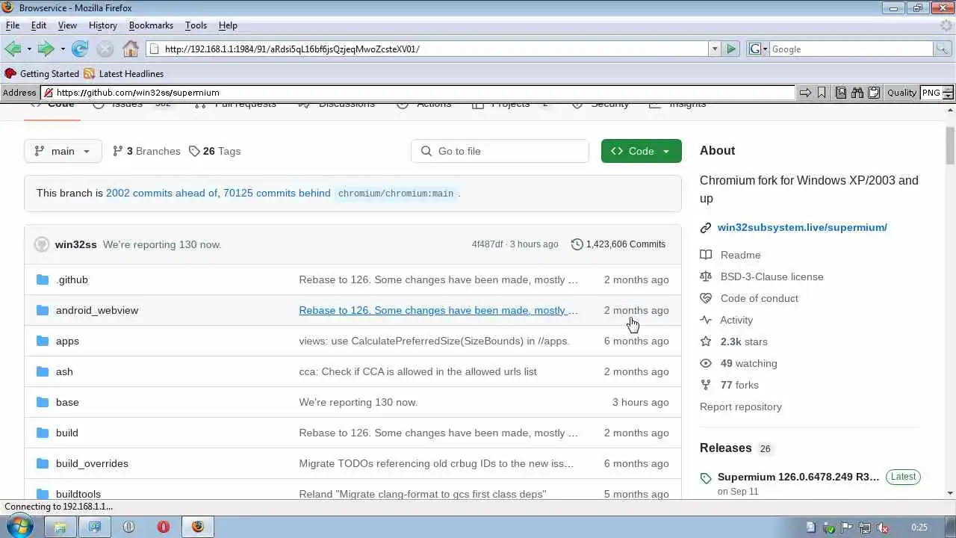This screenshot has width=956, height=538.
Task: Click the Firefox Forward arrow button
Action: pyautogui.click(x=46, y=49)
